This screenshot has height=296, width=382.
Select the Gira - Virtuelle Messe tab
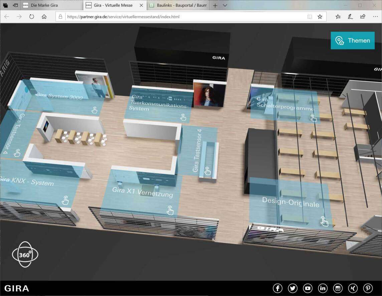[113, 5]
